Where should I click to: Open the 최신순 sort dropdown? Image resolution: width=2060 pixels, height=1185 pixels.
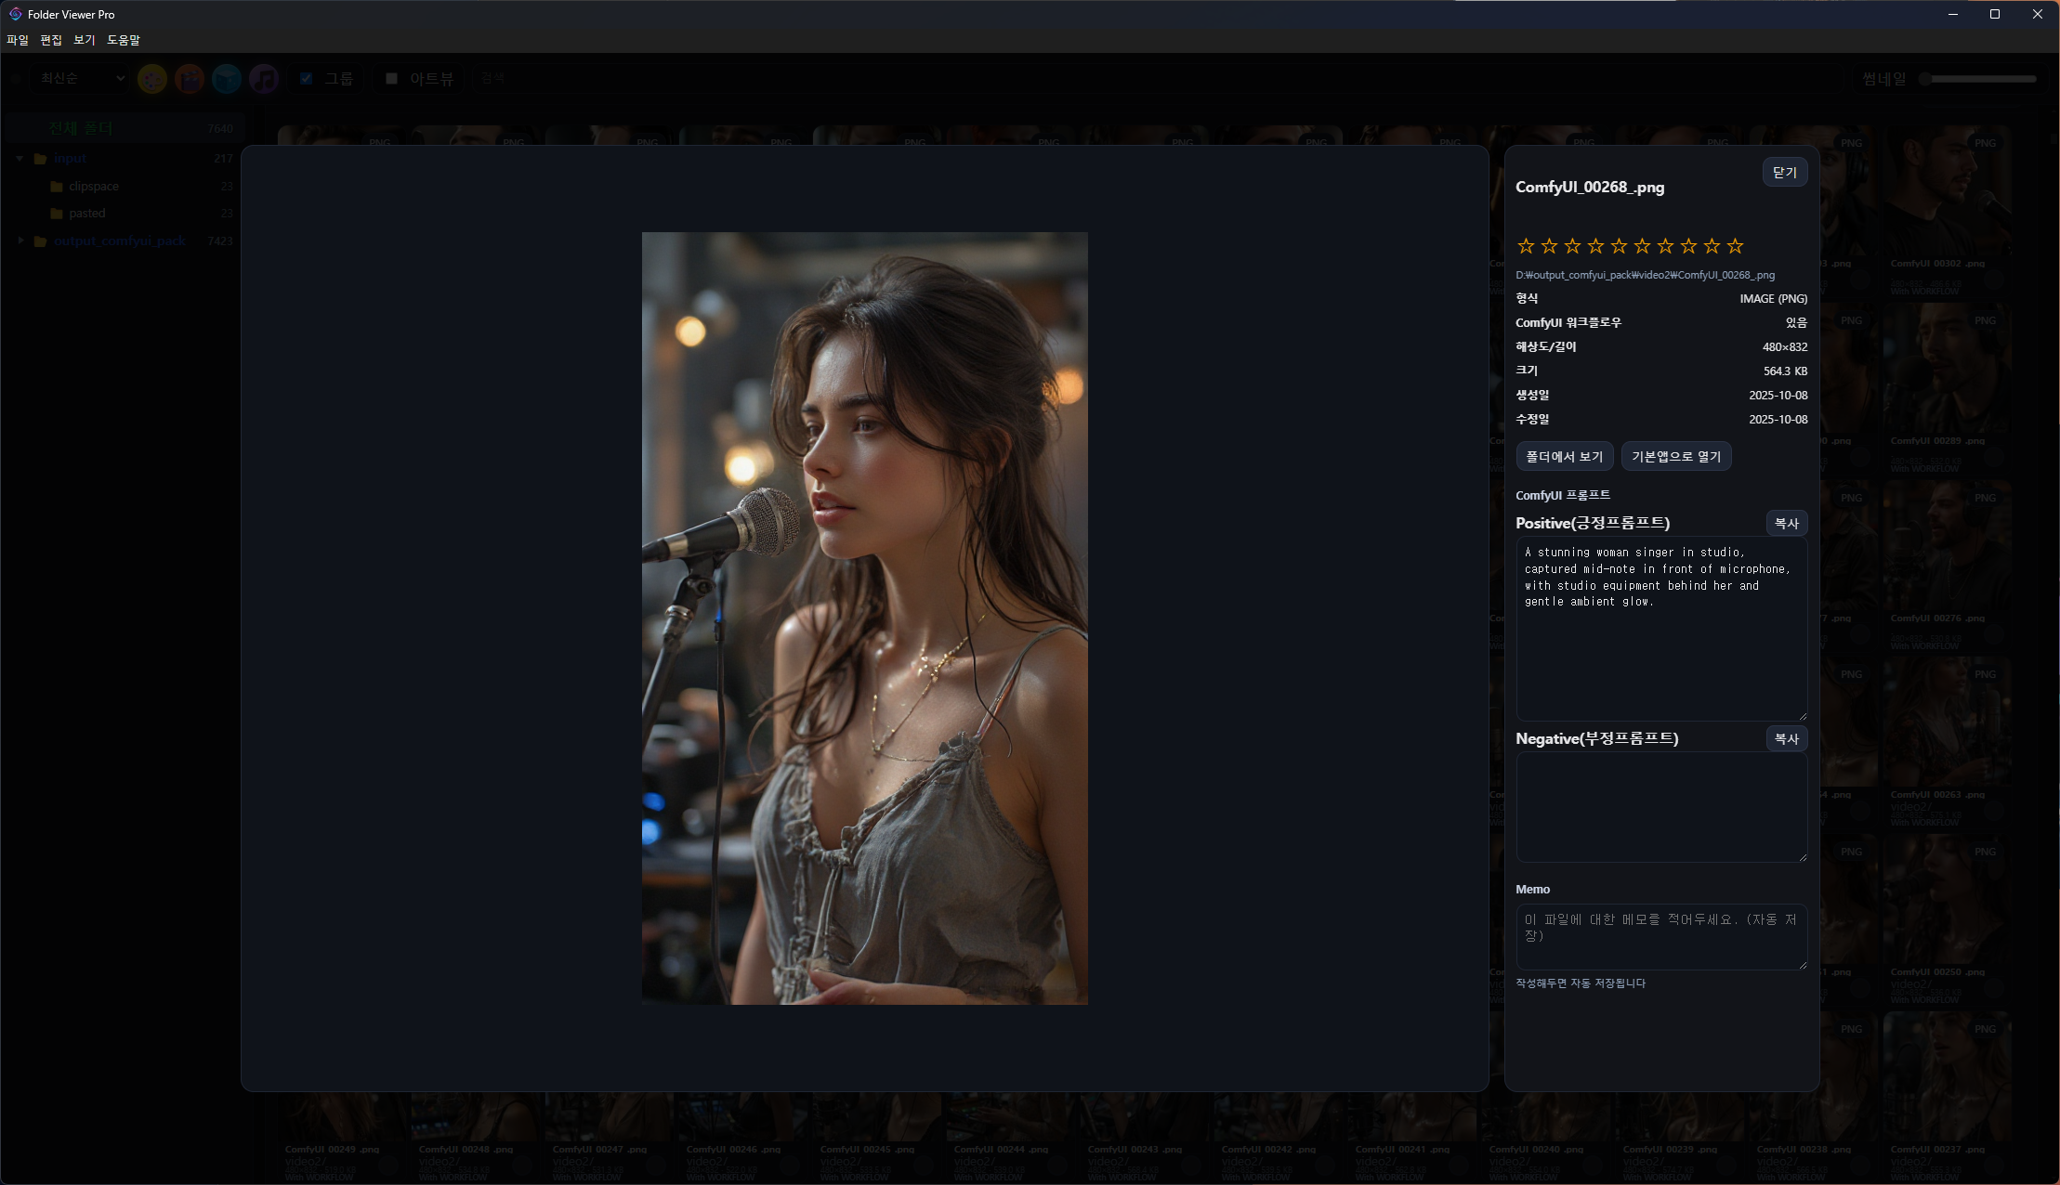pyautogui.click(x=82, y=79)
